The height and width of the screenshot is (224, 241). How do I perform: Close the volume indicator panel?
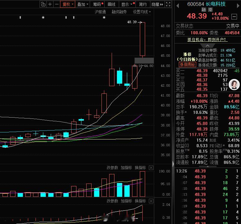(151, 168)
